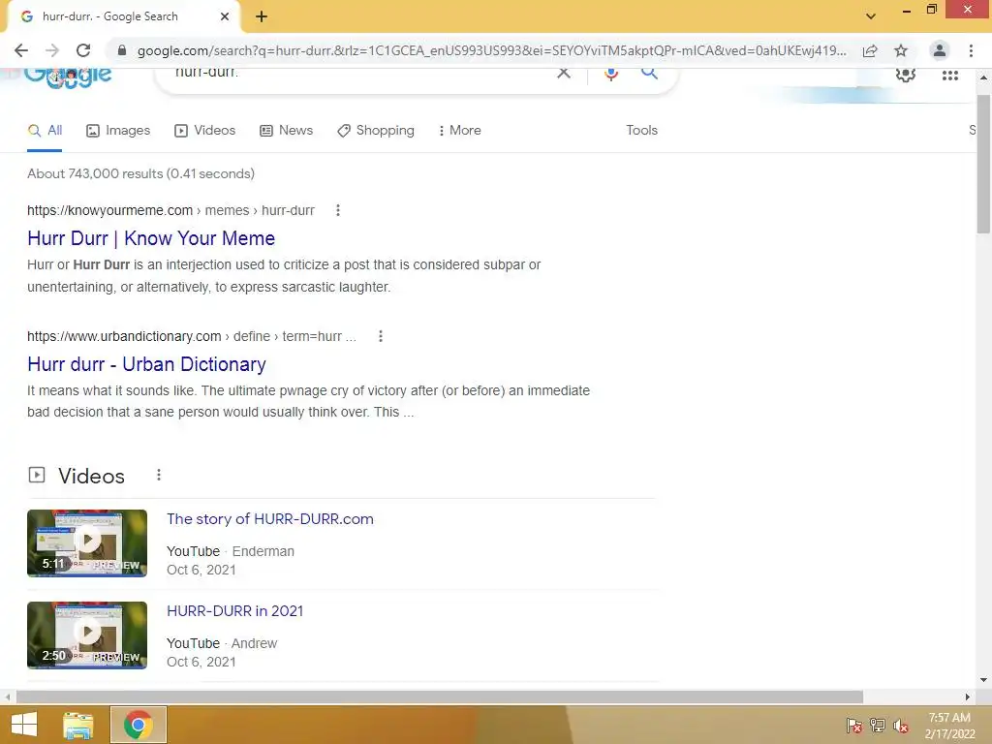Go back to the previous page
The height and width of the screenshot is (744, 992).
[x=21, y=50]
